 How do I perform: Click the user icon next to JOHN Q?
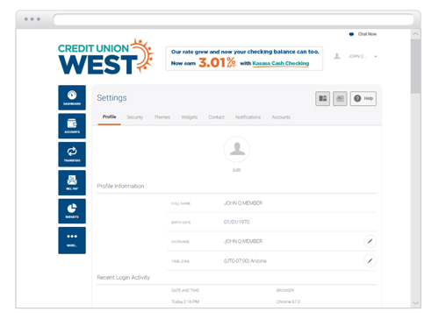(337, 56)
